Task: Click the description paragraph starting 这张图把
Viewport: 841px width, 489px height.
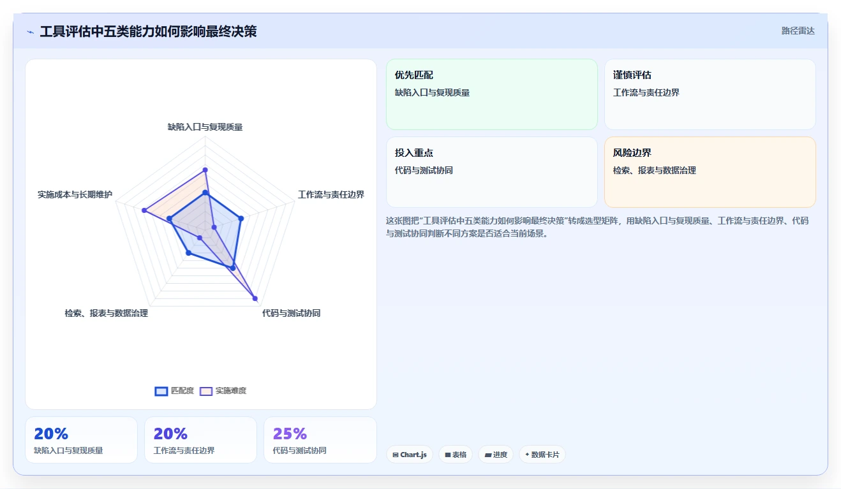Action: (x=598, y=227)
